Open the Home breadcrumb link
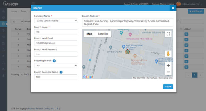Image resolution: width=206 pixels, height=111 pixels. pyautogui.click(x=14, y=11)
